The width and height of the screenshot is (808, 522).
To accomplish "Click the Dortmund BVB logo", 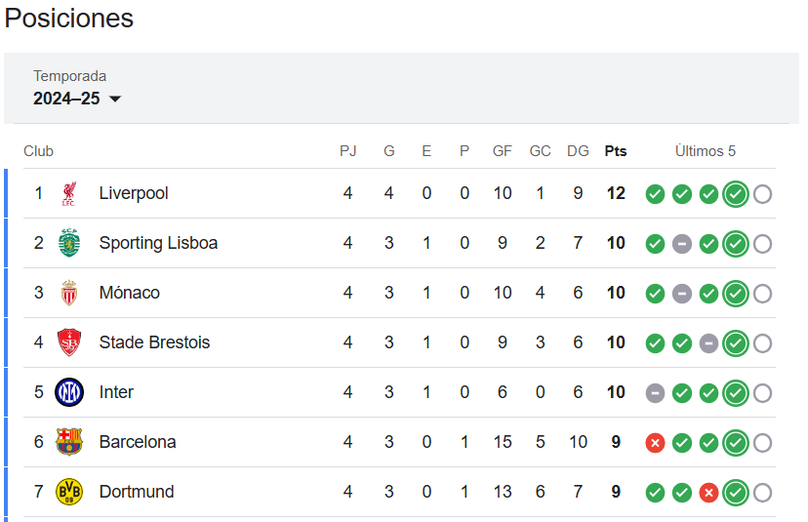I will pos(69,492).
